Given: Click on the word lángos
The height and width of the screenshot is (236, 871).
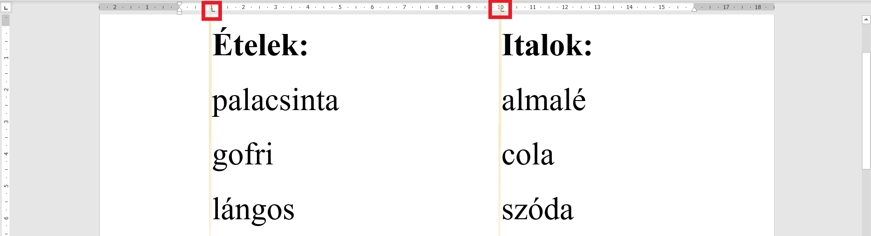Looking at the screenshot, I should point(253,210).
